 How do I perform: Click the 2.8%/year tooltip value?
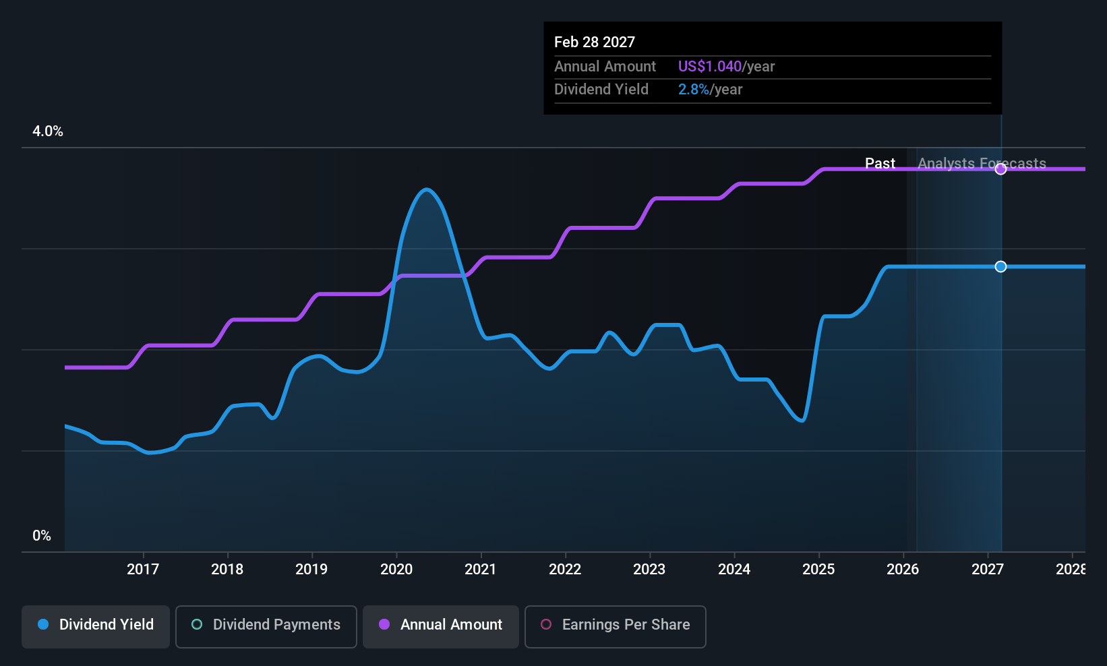(710, 90)
